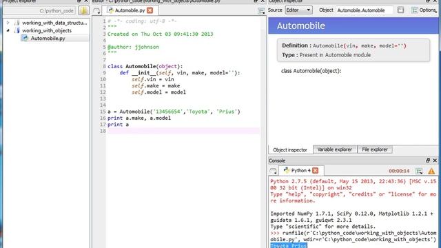
Task: Select the Automobile.py editor tab
Action: tap(130, 10)
